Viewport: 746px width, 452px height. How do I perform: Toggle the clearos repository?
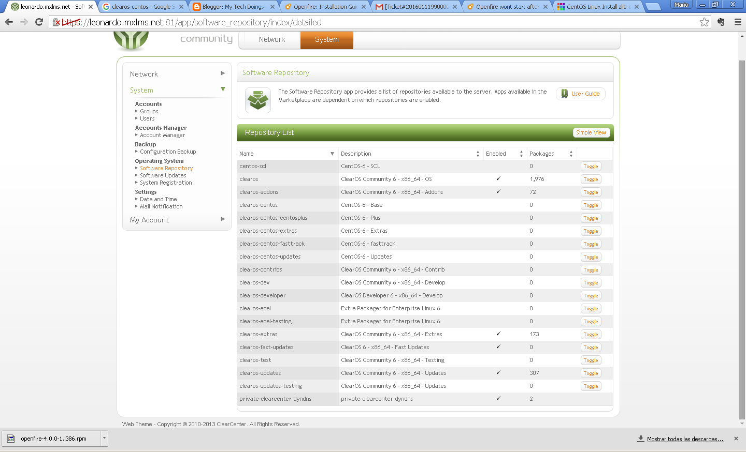click(591, 179)
